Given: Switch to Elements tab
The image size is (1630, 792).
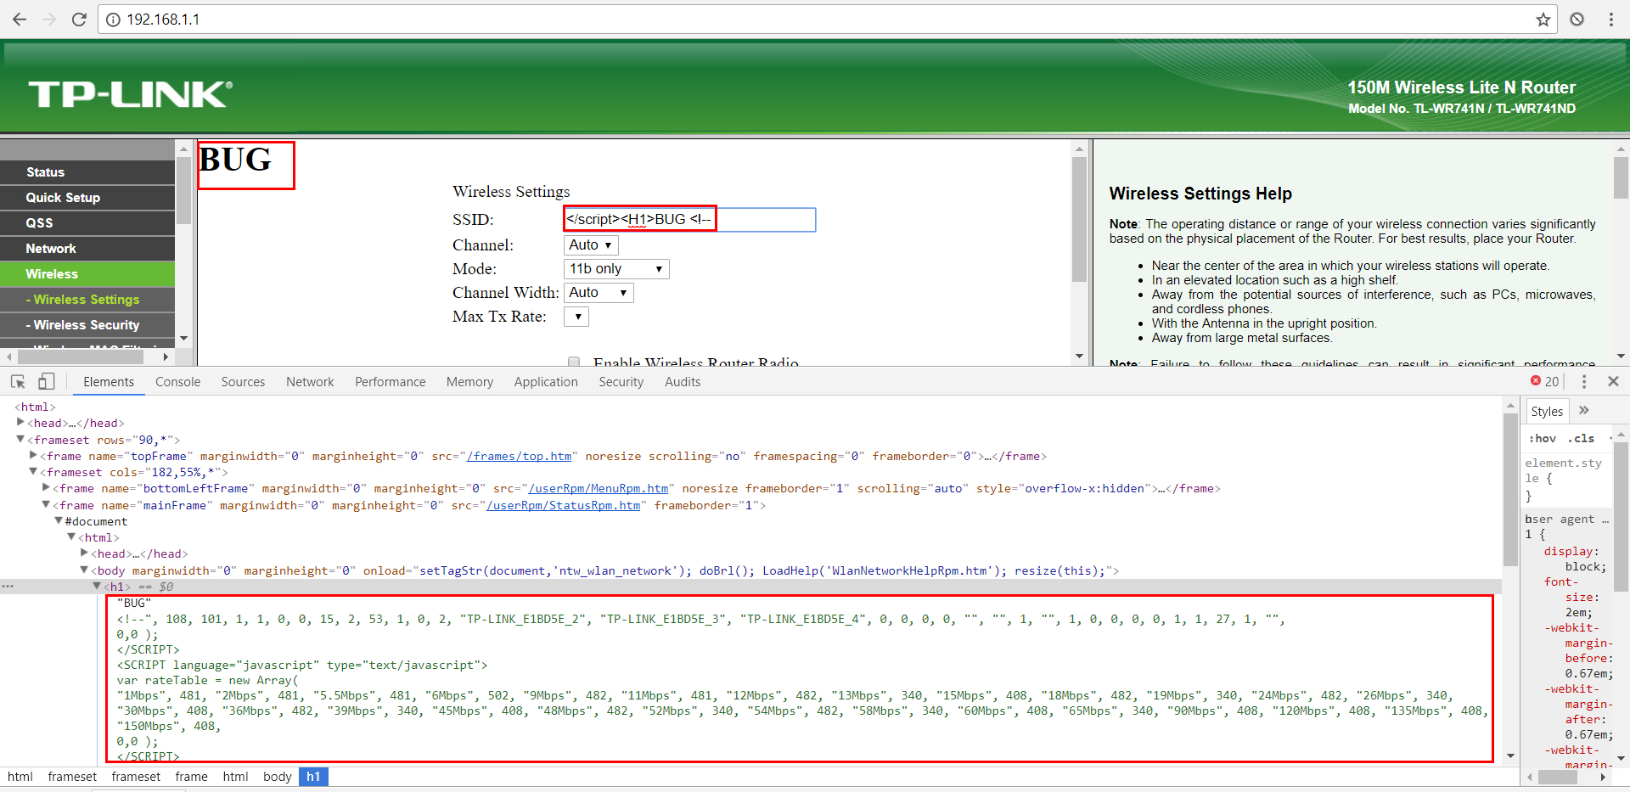Looking at the screenshot, I should 109,382.
